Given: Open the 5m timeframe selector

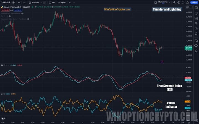Looking at the screenshot, I should [x=19, y=2].
